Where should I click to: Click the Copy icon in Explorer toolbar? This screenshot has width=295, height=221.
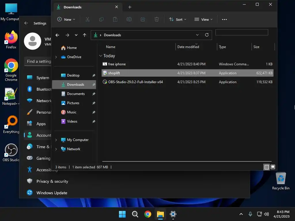tap(101, 19)
